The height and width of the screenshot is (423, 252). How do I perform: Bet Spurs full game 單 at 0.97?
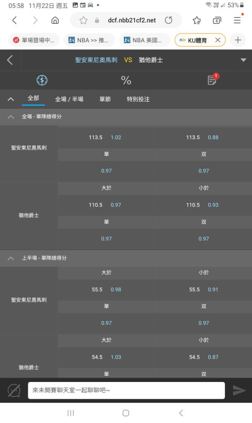pos(106,171)
